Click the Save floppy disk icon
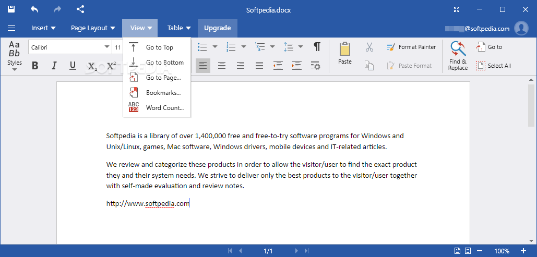The width and height of the screenshot is (537, 257). pos(11,9)
